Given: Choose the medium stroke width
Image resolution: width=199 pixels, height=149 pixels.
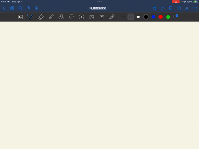Looking at the screenshot, I should point(131,17).
